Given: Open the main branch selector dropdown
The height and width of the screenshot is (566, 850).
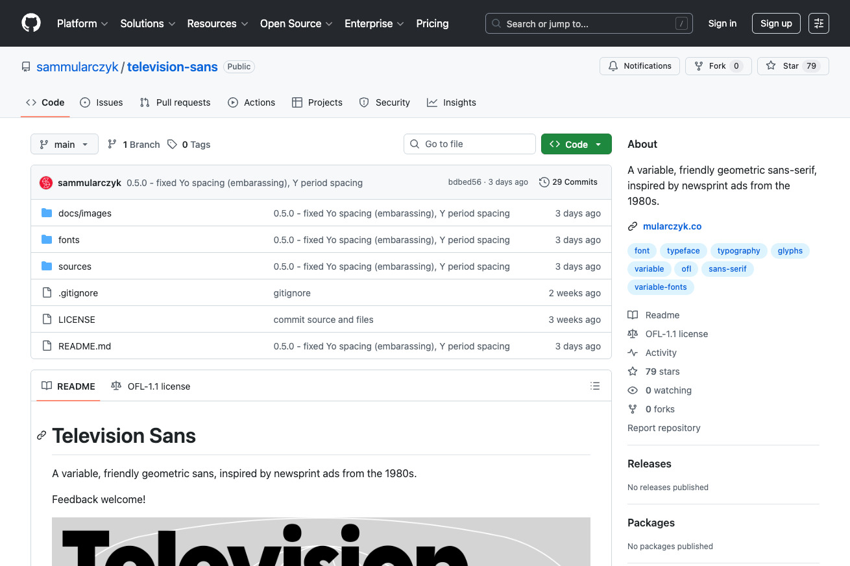Looking at the screenshot, I should coord(64,145).
